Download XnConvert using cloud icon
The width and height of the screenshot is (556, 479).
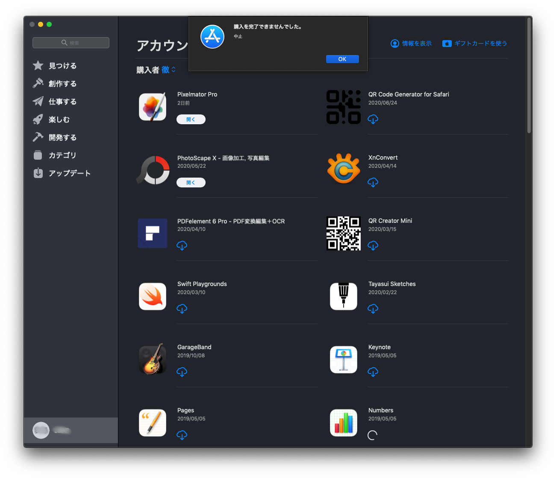(373, 182)
